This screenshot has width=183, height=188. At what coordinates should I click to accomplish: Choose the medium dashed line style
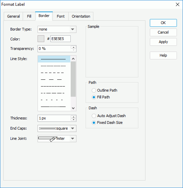54,73
